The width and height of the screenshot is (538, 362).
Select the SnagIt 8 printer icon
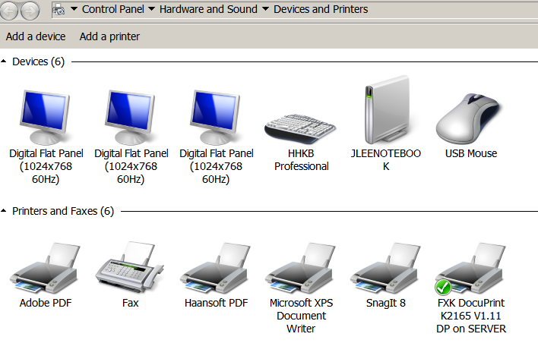(385, 268)
